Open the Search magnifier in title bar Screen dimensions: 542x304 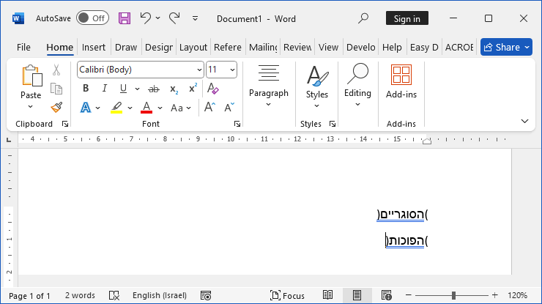click(x=363, y=18)
